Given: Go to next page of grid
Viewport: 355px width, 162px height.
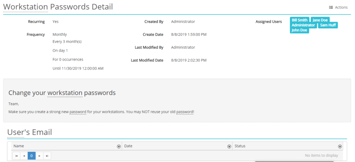Looking at the screenshot, I should tap(39, 156).
